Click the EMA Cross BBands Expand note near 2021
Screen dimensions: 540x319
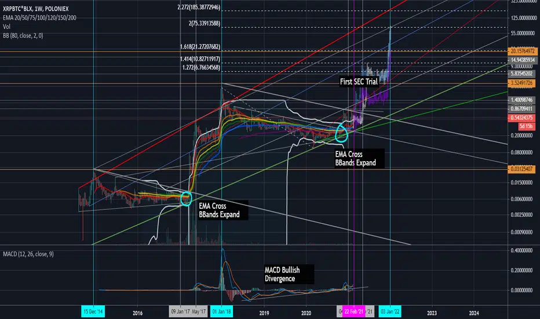coord(360,158)
